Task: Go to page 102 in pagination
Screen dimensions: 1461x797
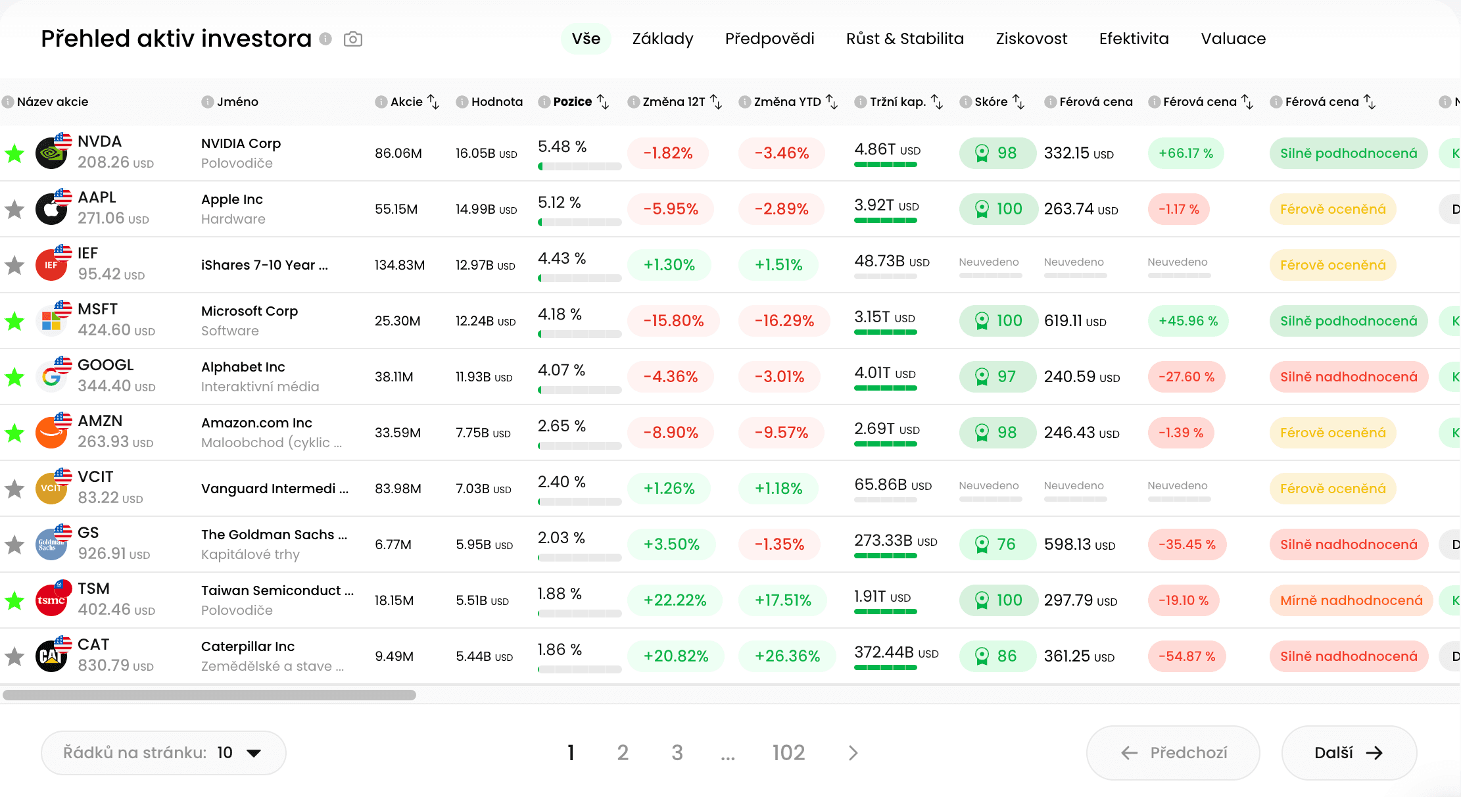Action: [x=788, y=752]
